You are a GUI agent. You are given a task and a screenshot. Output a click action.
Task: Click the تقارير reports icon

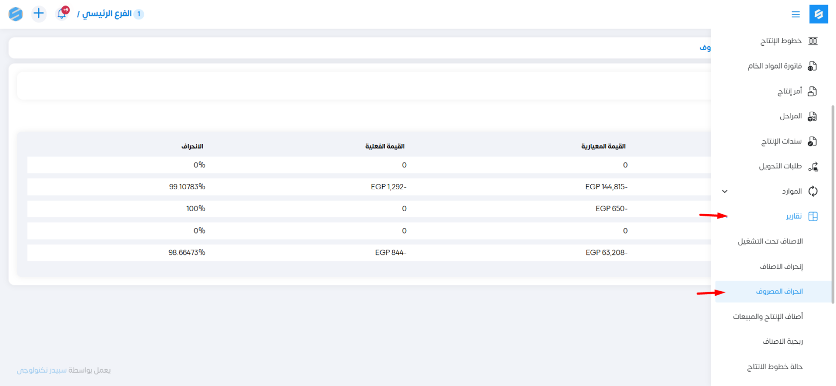(813, 216)
